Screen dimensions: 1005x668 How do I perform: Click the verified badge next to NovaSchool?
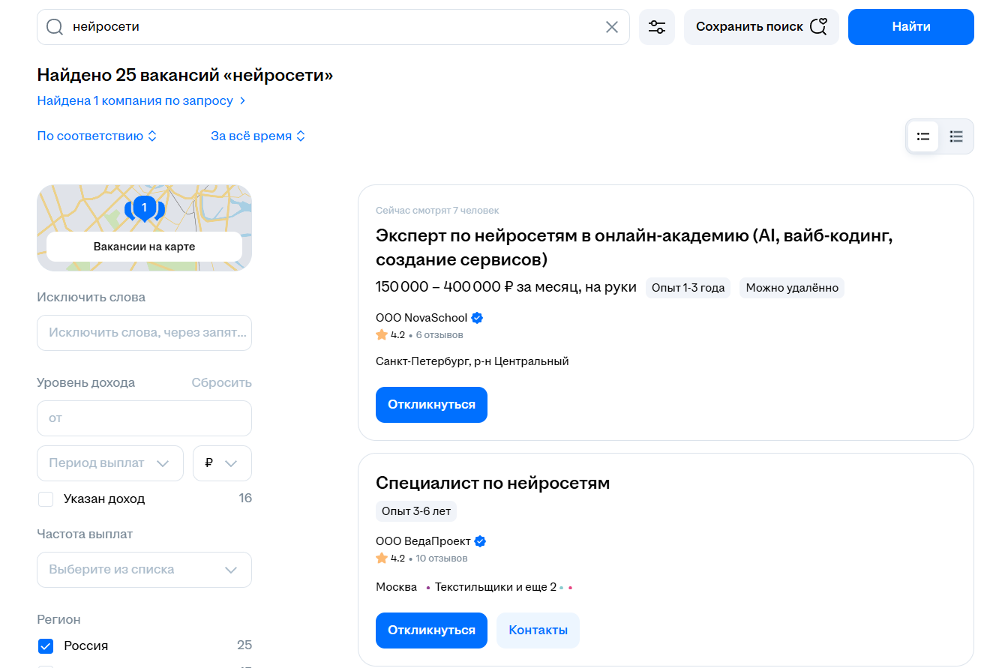click(477, 317)
